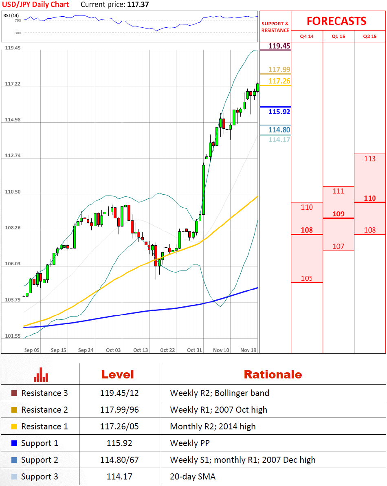The width and height of the screenshot is (387, 486).
Task: Click the Resistance 1 yellow color swatch
Action: [x=14, y=427]
